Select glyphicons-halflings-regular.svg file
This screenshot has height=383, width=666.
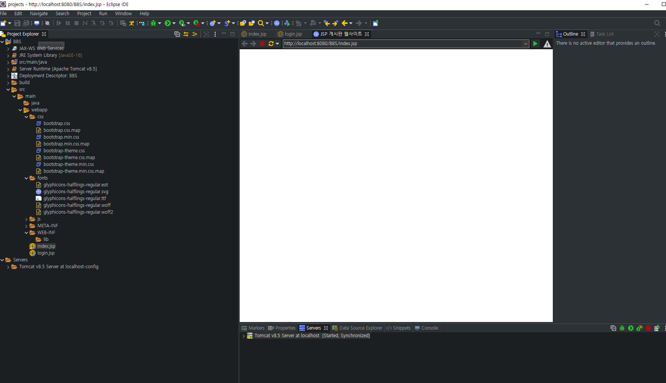tap(76, 192)
